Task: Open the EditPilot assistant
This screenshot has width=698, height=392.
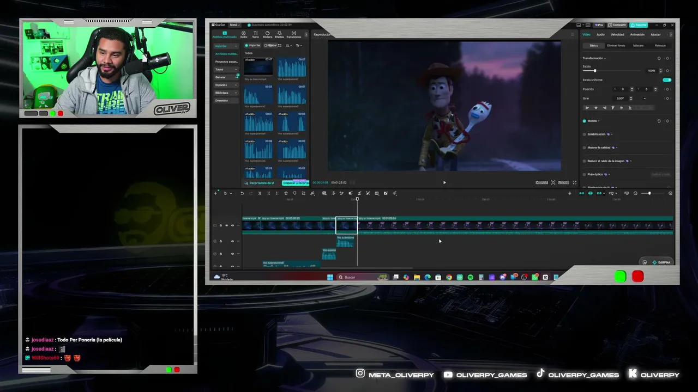Action: tap(661, 262)
